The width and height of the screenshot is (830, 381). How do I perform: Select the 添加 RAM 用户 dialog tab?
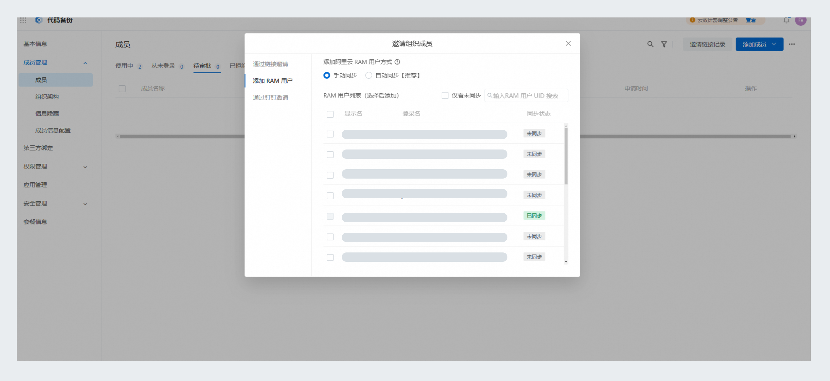point(273,81)
